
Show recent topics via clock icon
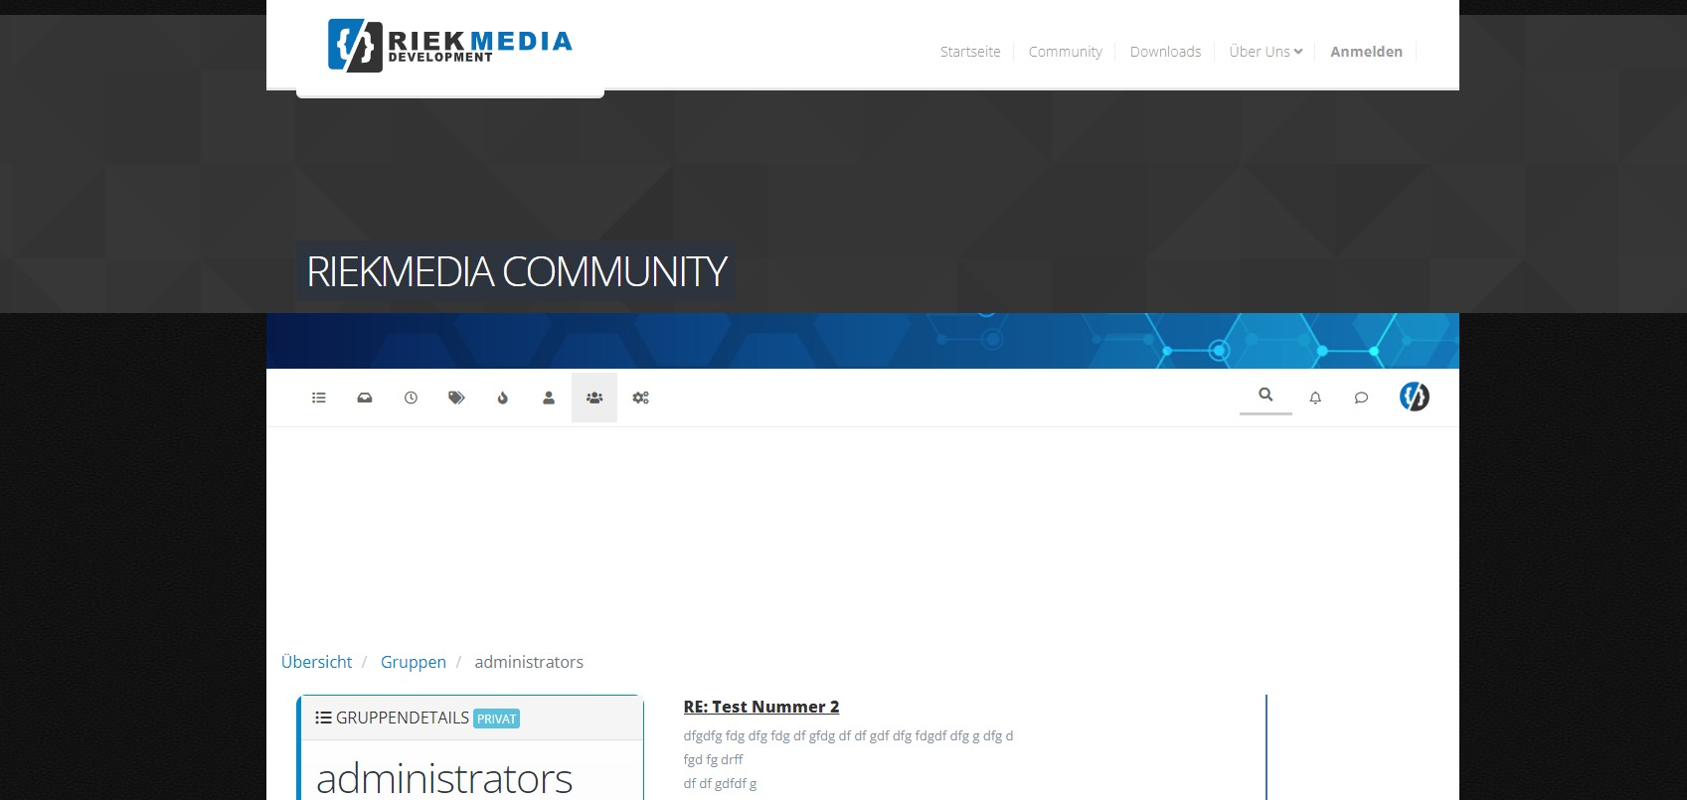(411, 398)
